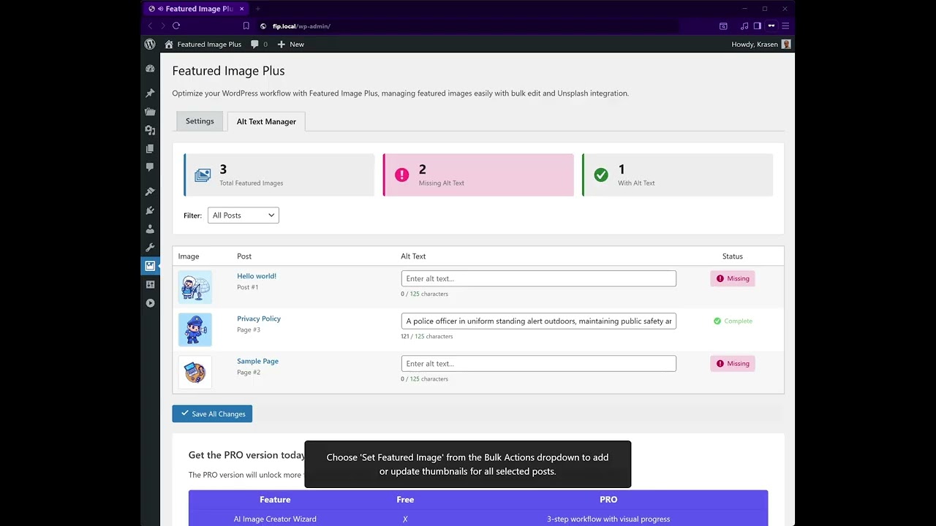Edit the Privacy Policy alt text field
Viewport: 936px width, 526px height.
coord(538,321)
